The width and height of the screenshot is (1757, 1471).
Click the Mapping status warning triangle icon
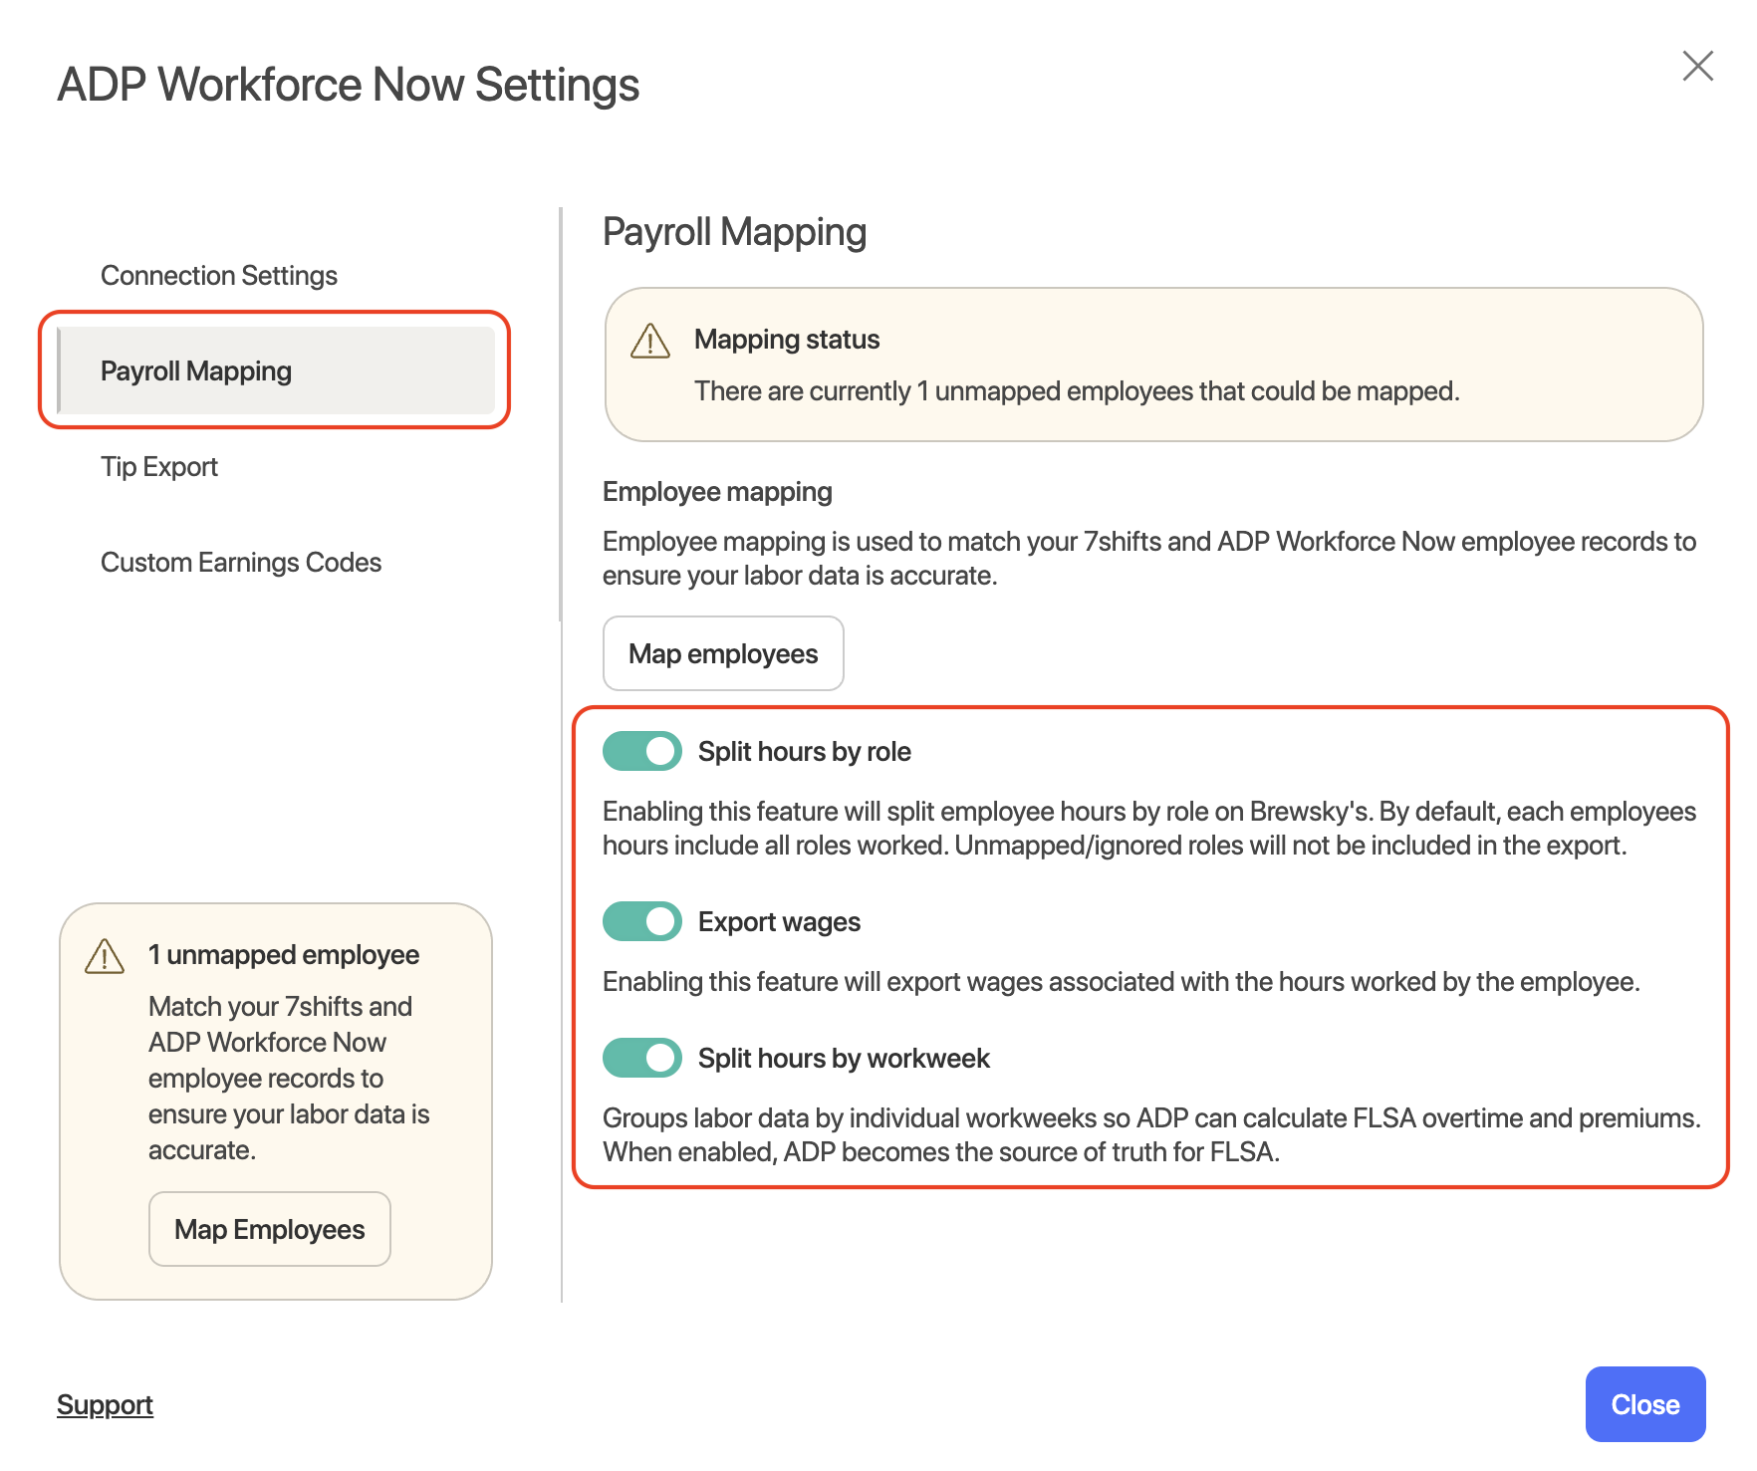pyautogui.click(x=650, y=341)
